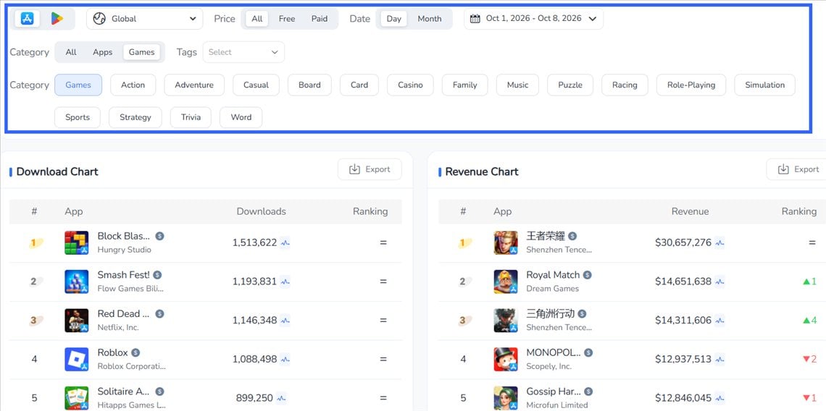Viewport: 826px width, 411px height.
Task: Click the calendar icon in date range
Action: tap(475, 19)
